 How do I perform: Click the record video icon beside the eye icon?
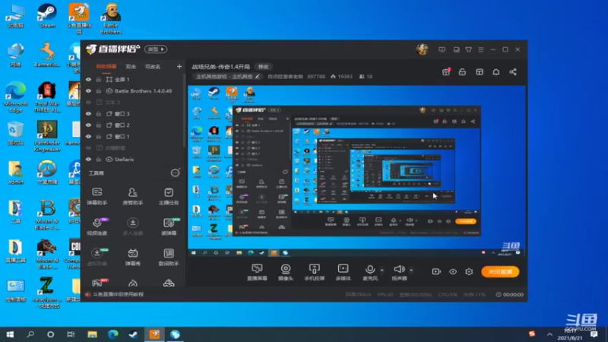(x=436, y=271)
